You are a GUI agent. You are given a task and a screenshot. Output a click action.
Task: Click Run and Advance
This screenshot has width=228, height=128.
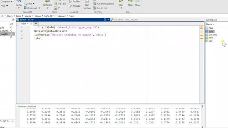(103, 4)
